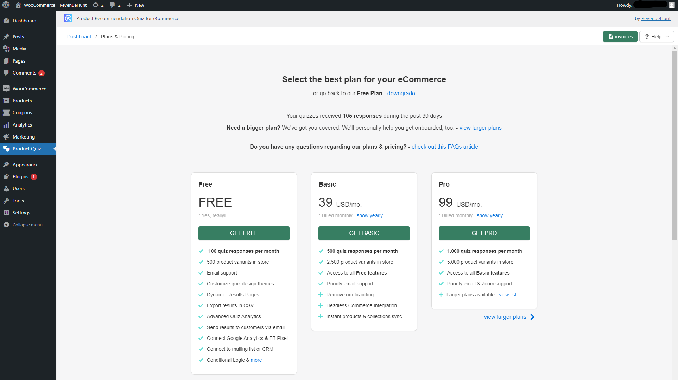
Task: Open the Help dropdown
Action: 657,37
